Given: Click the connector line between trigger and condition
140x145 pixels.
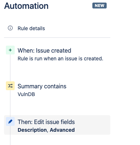Looking at the screenshot, I should pyautogui.click(x=10, y=68).
